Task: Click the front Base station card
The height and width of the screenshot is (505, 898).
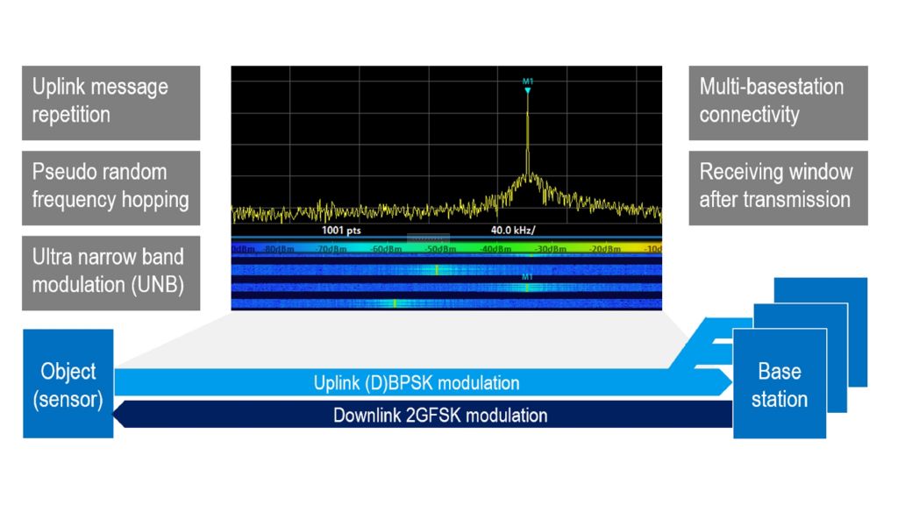Action: [779, 383]
